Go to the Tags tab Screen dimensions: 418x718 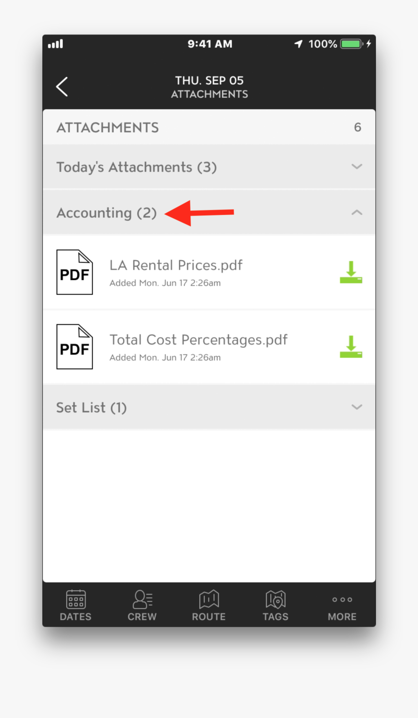click(x=276, y=605)
